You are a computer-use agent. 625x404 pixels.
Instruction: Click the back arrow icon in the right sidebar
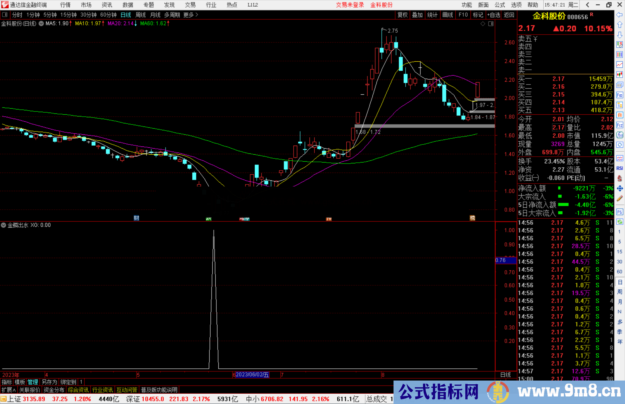(x=620, y=15)
